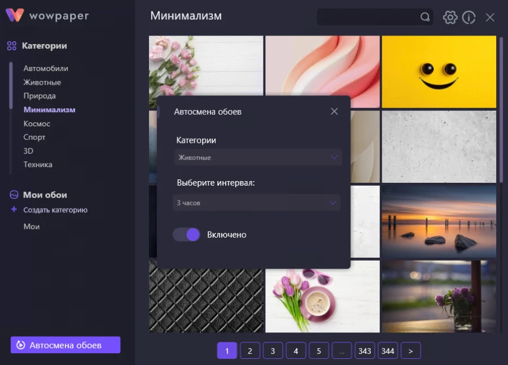Open the interval dropdown showing 3 часов
The height and width of the screenshot is (365, 508).
tap(257, 203)
